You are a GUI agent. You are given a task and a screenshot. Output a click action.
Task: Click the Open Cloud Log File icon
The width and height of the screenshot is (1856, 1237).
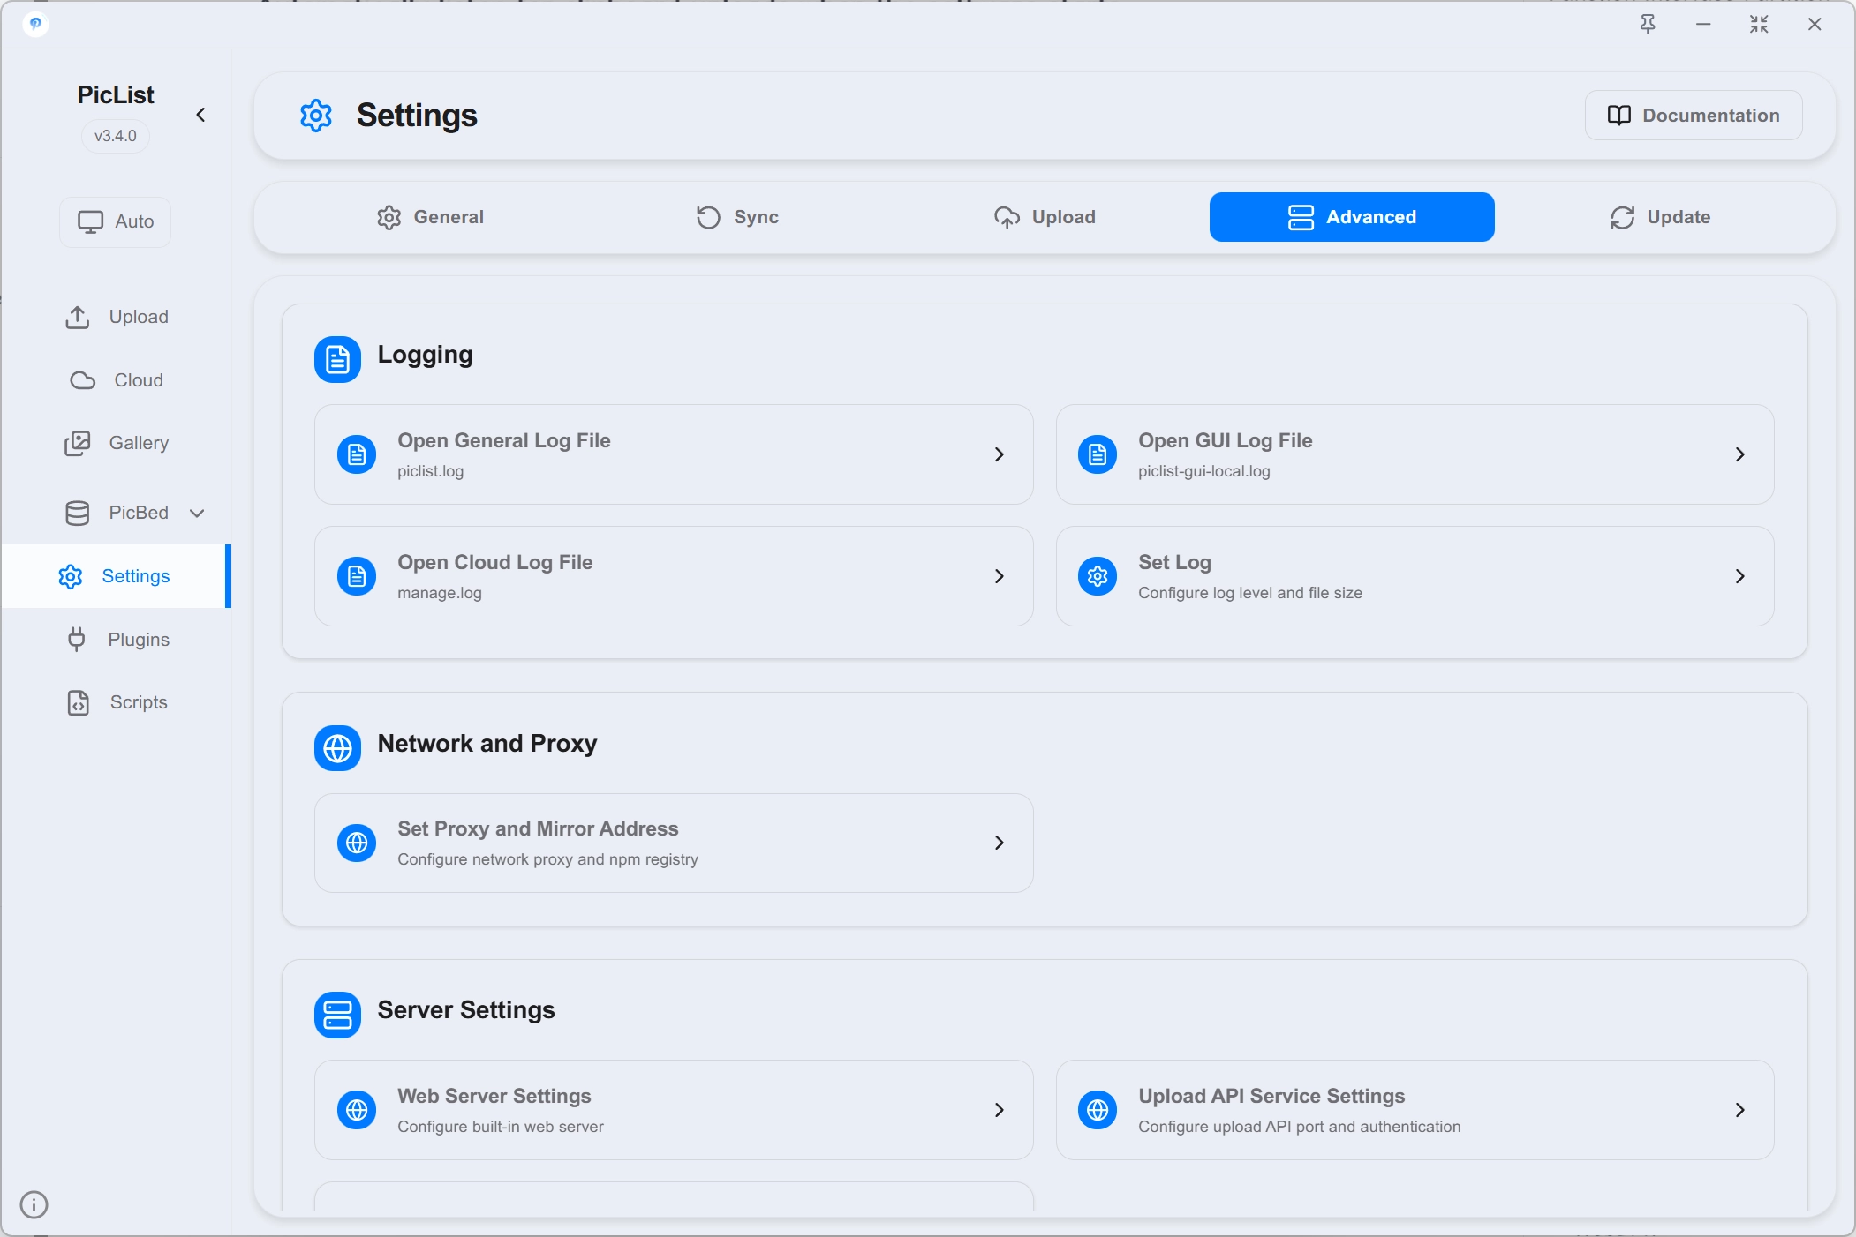pos(357,576)
